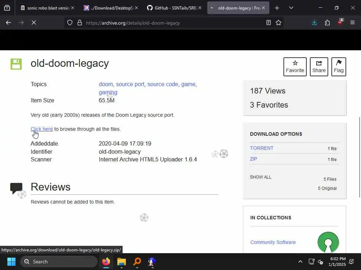361x270 pixels.
Task: View site security padlock information
Action: tap(80, 23)
